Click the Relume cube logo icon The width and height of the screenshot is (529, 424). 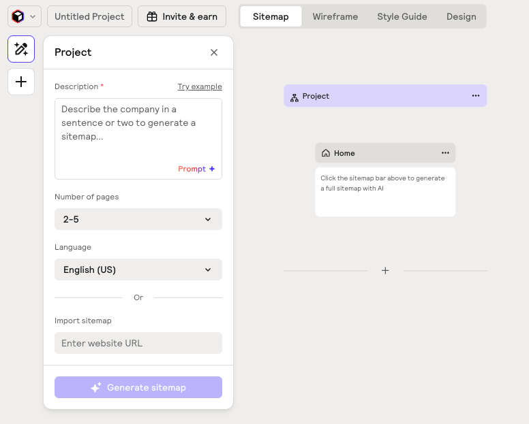point(18,16)
